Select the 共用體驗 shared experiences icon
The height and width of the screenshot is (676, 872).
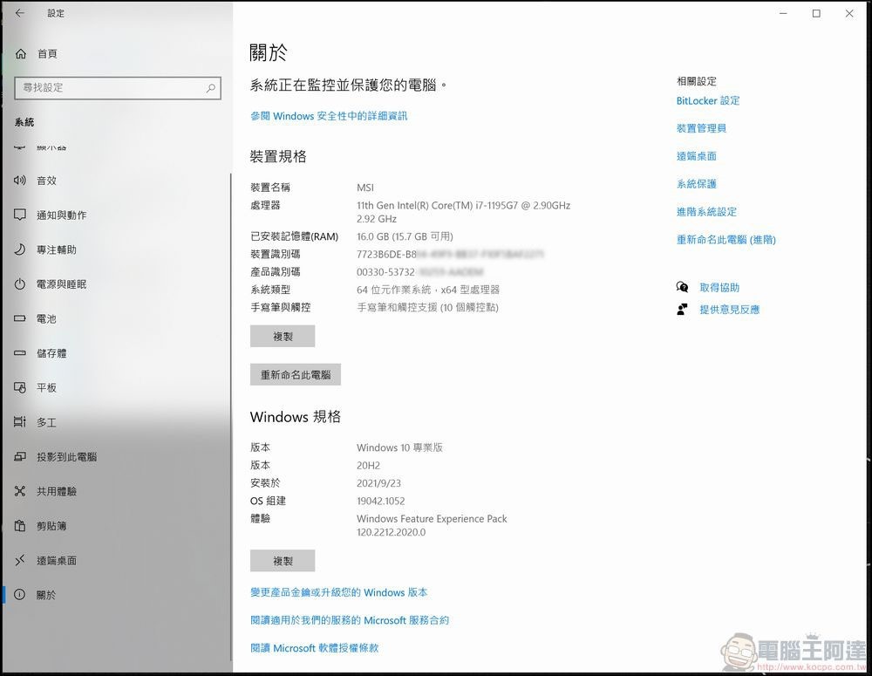click(x=20, y=491)
